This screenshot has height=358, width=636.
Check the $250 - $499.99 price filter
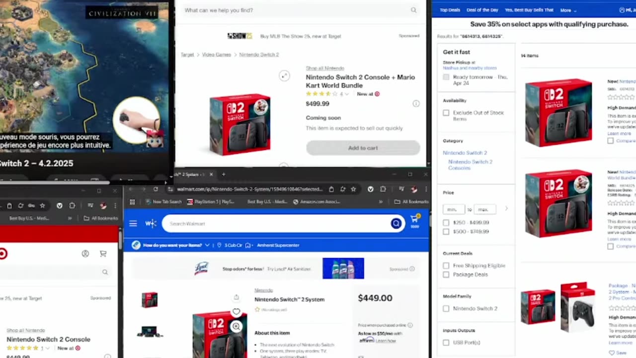(446, 223)
